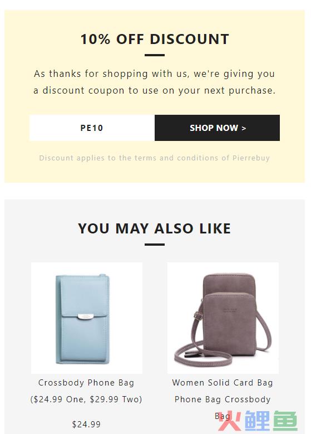Click the arrow icon on Shop Now
This screenshot has width=311, height=434.
244,128
